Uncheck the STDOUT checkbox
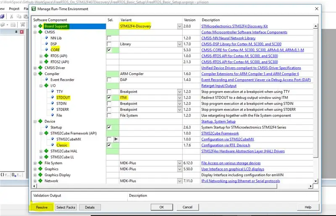The height and width of the screenshot is (216, 336). pos(109,97)
